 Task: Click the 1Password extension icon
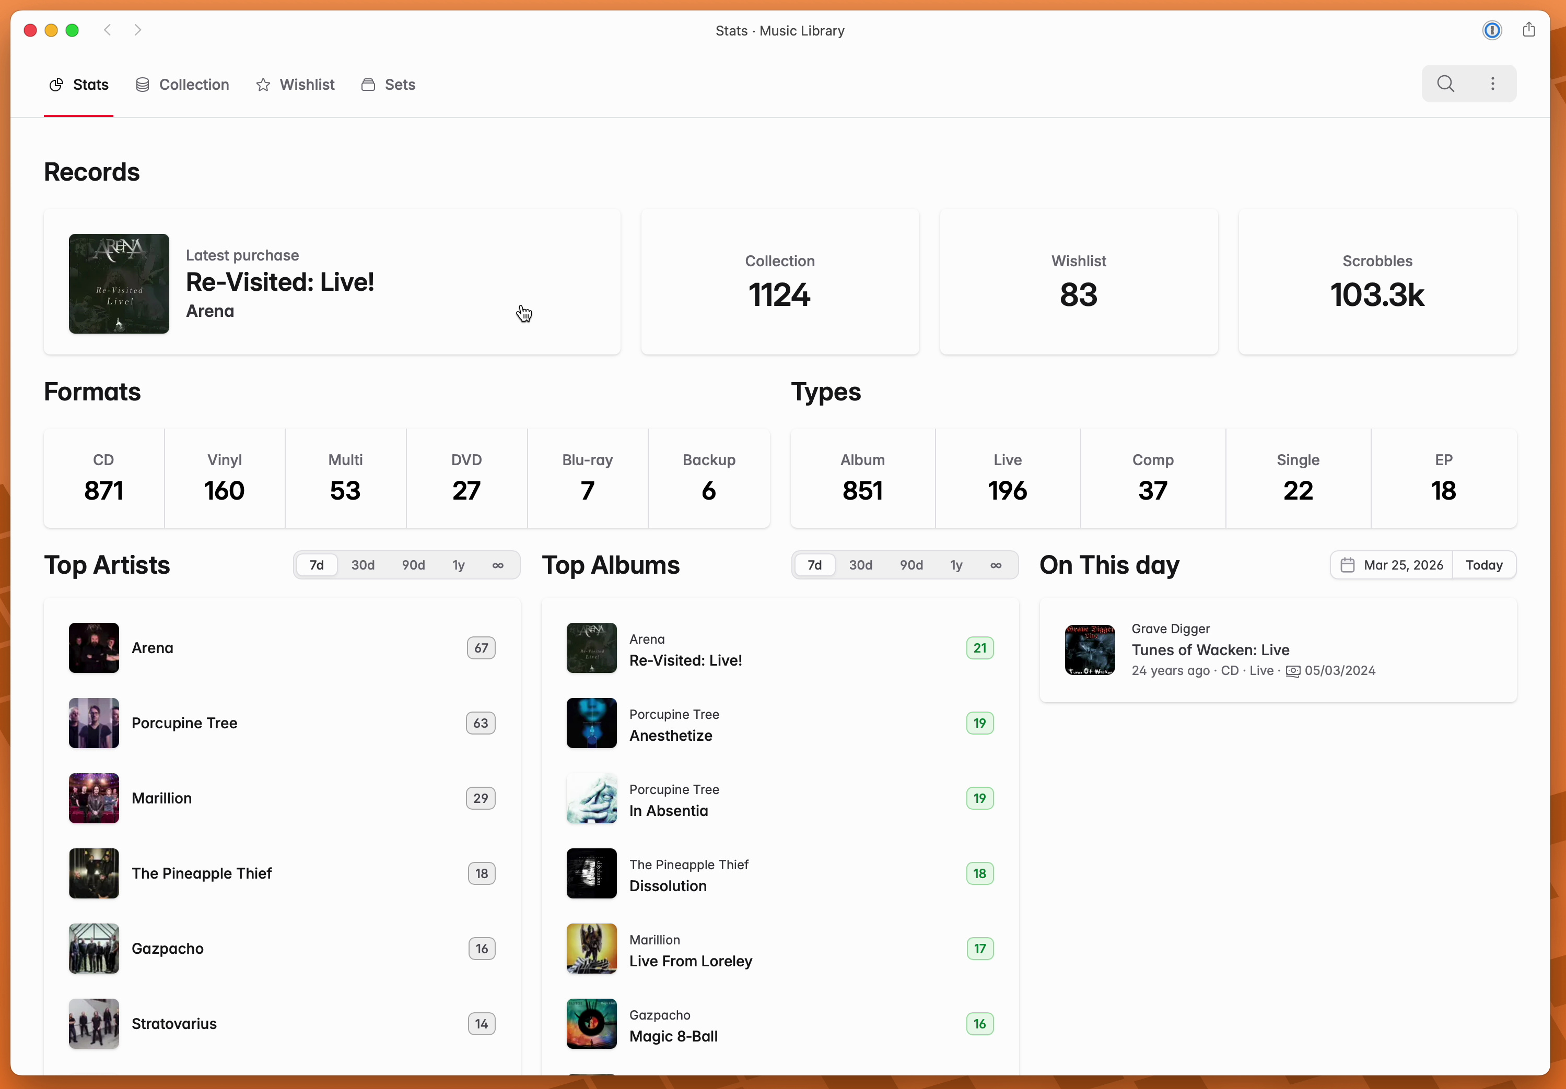(x=1492, y=30)
